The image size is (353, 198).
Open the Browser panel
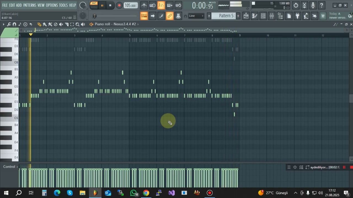pyautogui.click(x=280, y=16)
